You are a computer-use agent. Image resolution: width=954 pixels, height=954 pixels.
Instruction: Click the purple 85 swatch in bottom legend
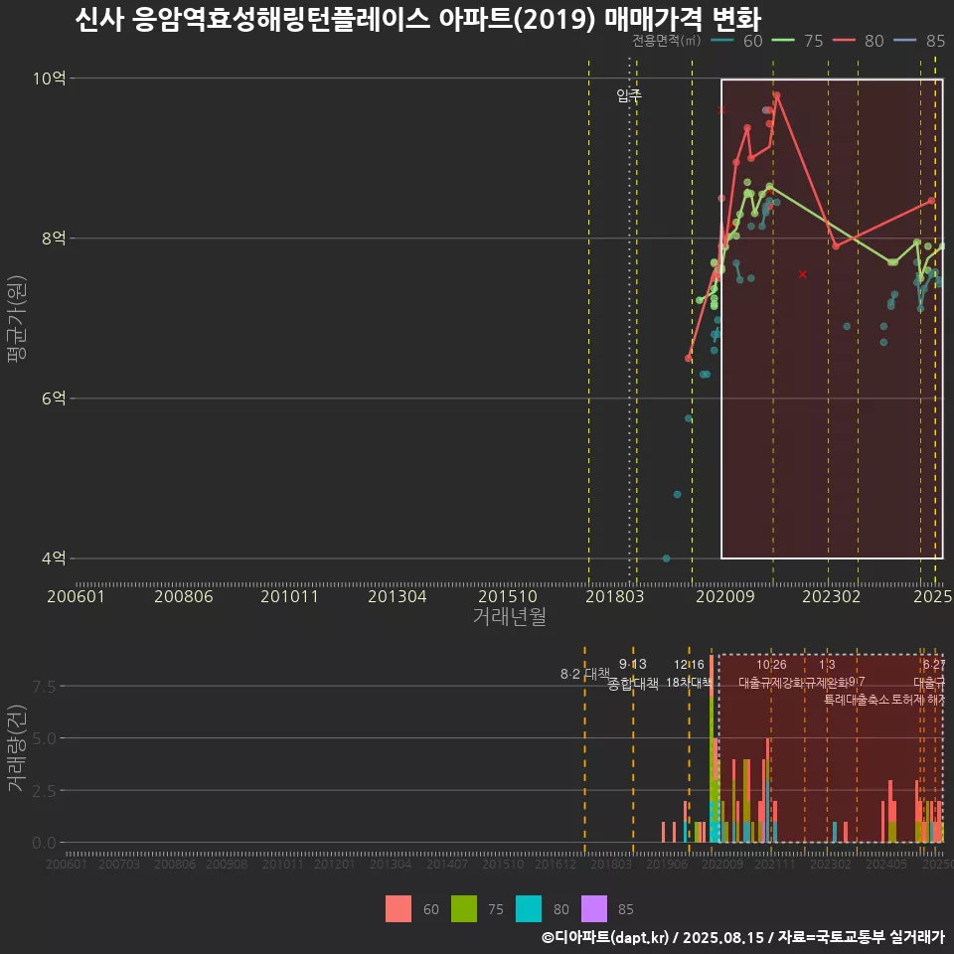click(x=594, y=909)
